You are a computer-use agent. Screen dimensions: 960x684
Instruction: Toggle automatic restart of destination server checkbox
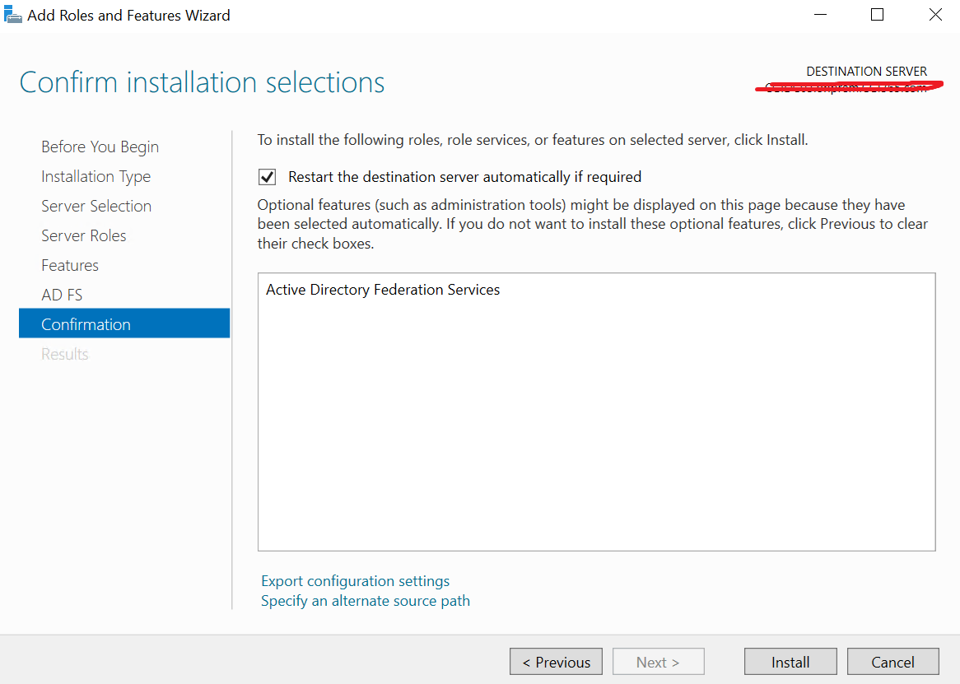[x=268, y=177]
